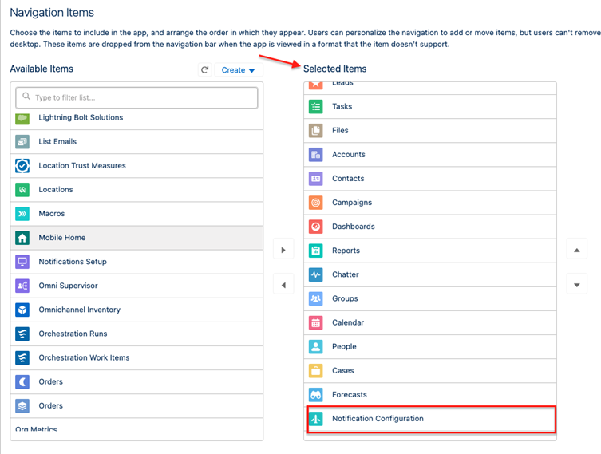This screenshot has height=454, width=601.
Task: Select the Mobile Home row
Action: coord(136,238)
